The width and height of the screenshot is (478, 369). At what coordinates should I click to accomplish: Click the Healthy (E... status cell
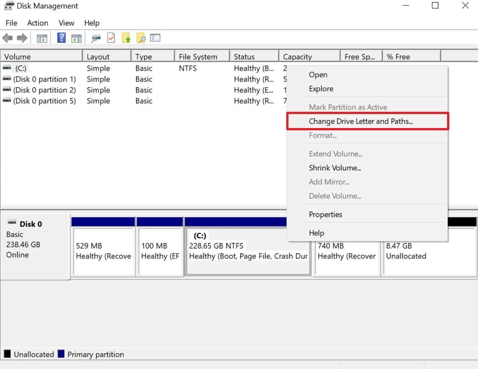pyautogui.click(x=254, y=90)
